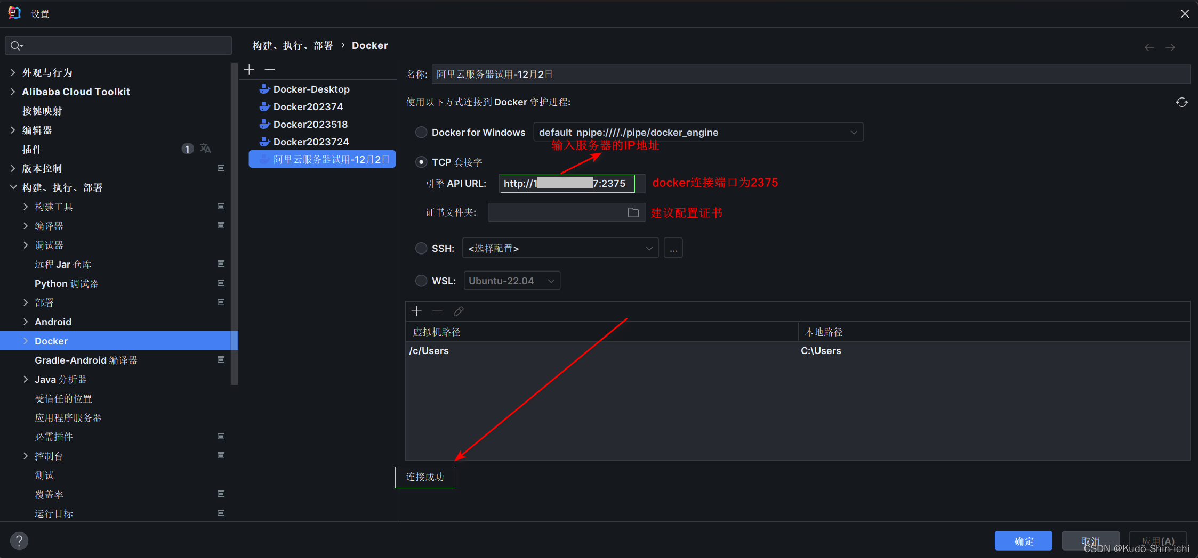Open the Ubuntu-22.04 distribution dropdown

click(550, 281)
